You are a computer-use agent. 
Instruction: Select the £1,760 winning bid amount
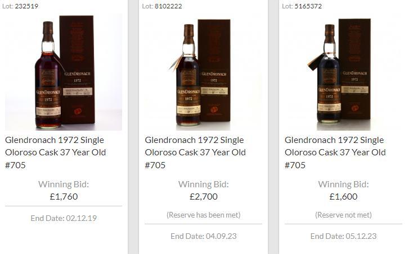[64, 196]
